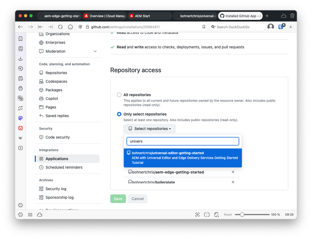Toggle tab tiling in status bar
Image resolution: width=312 pixels, height=239 pixels.
point(207,215)
